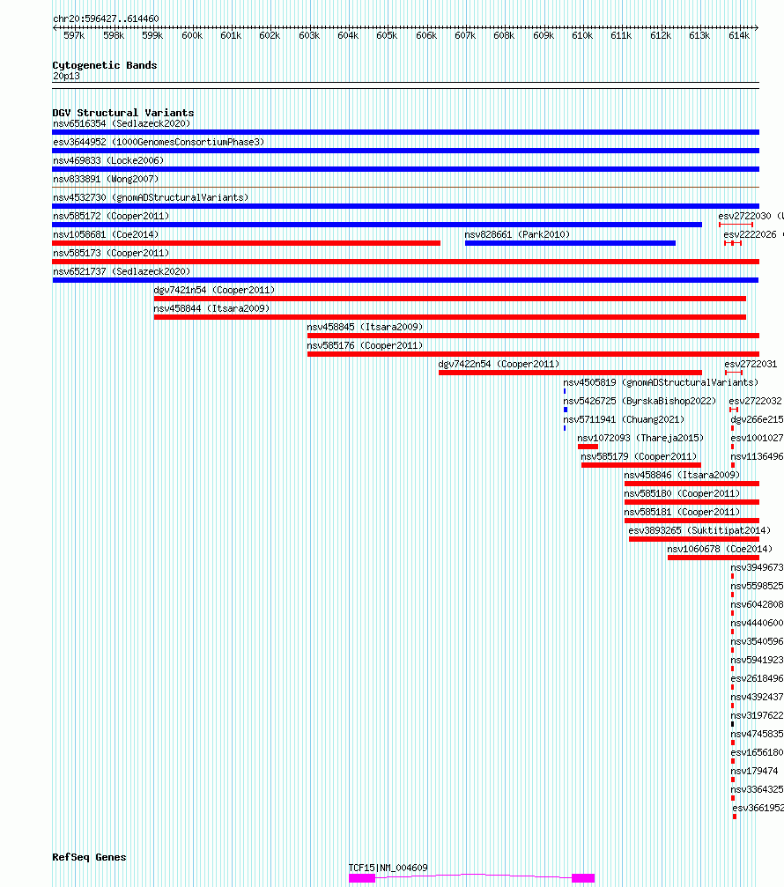Select the nsv4392437 label
784x887 pixels.
(757, 697)
